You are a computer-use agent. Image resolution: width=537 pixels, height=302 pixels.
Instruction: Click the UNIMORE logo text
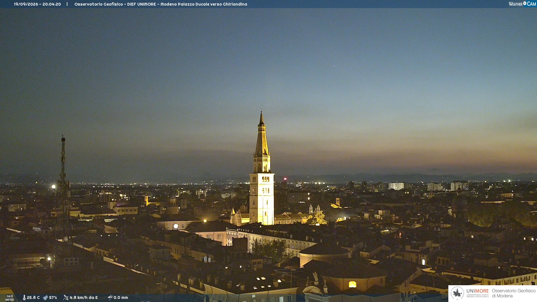[x=478, y=291]
